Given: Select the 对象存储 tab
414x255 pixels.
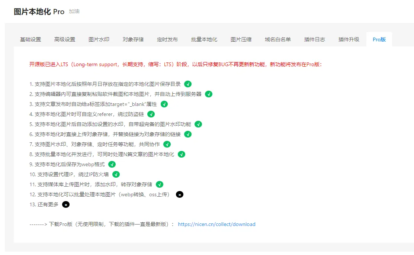Looking at the screenshot, I should 133,39.
